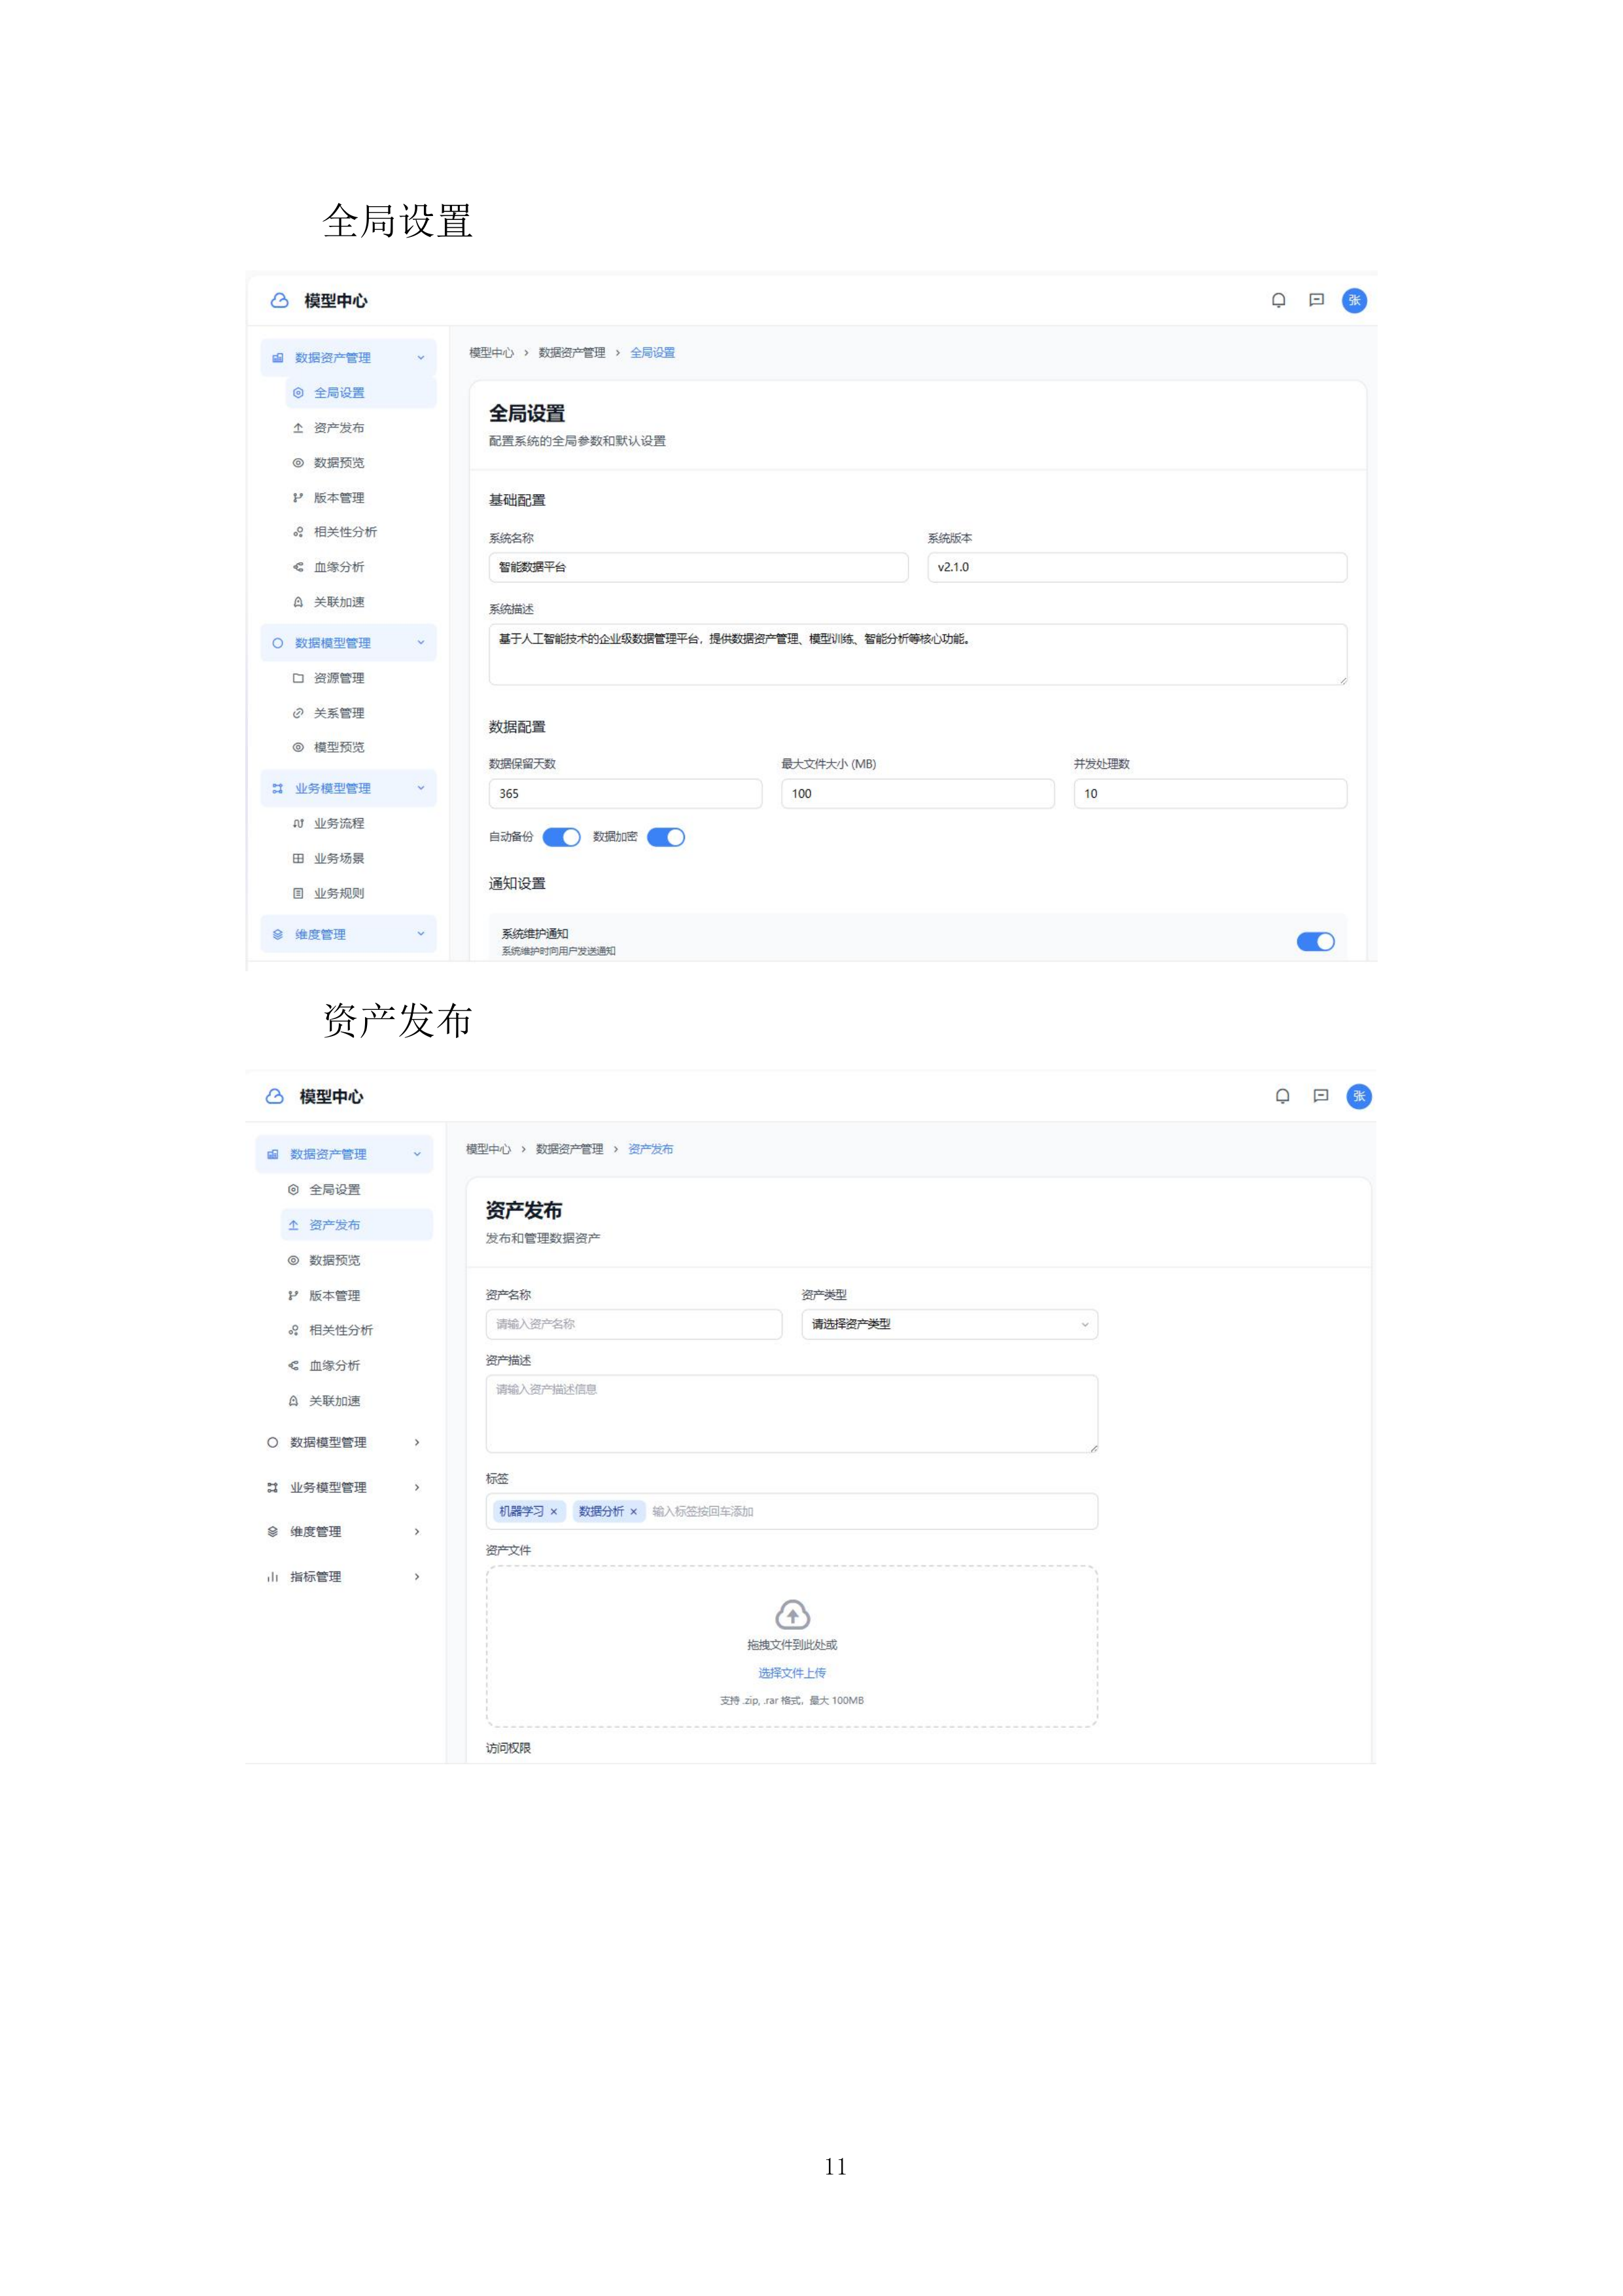Click 数据资产管理 breadcrumb in lower screenshot
The image size is (1623, 2296).
568,1149
